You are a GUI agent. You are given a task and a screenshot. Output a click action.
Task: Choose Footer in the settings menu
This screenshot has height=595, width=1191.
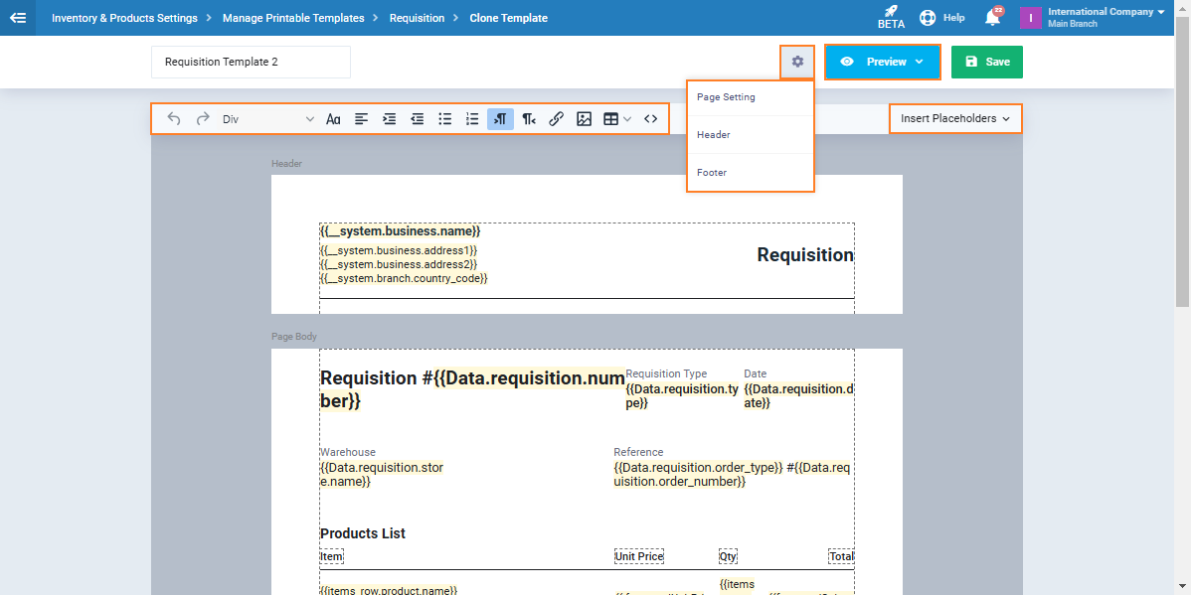712,173
